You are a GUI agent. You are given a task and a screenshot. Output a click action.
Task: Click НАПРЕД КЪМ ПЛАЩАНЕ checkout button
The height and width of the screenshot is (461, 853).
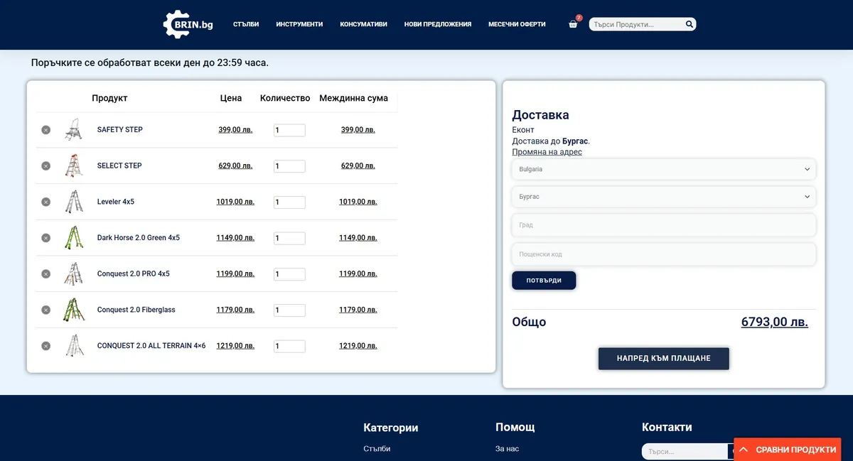(663, 359)
